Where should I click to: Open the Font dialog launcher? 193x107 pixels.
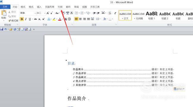(72, 25)
